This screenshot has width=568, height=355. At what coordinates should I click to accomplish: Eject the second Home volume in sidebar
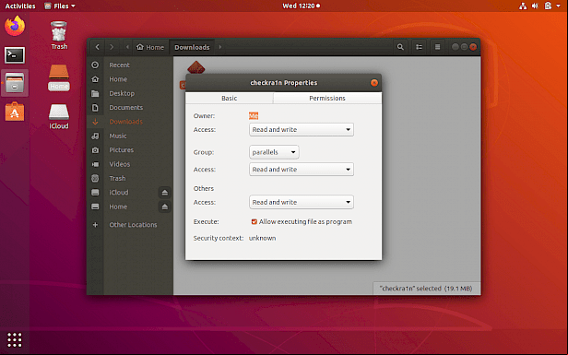pos(165,207)
